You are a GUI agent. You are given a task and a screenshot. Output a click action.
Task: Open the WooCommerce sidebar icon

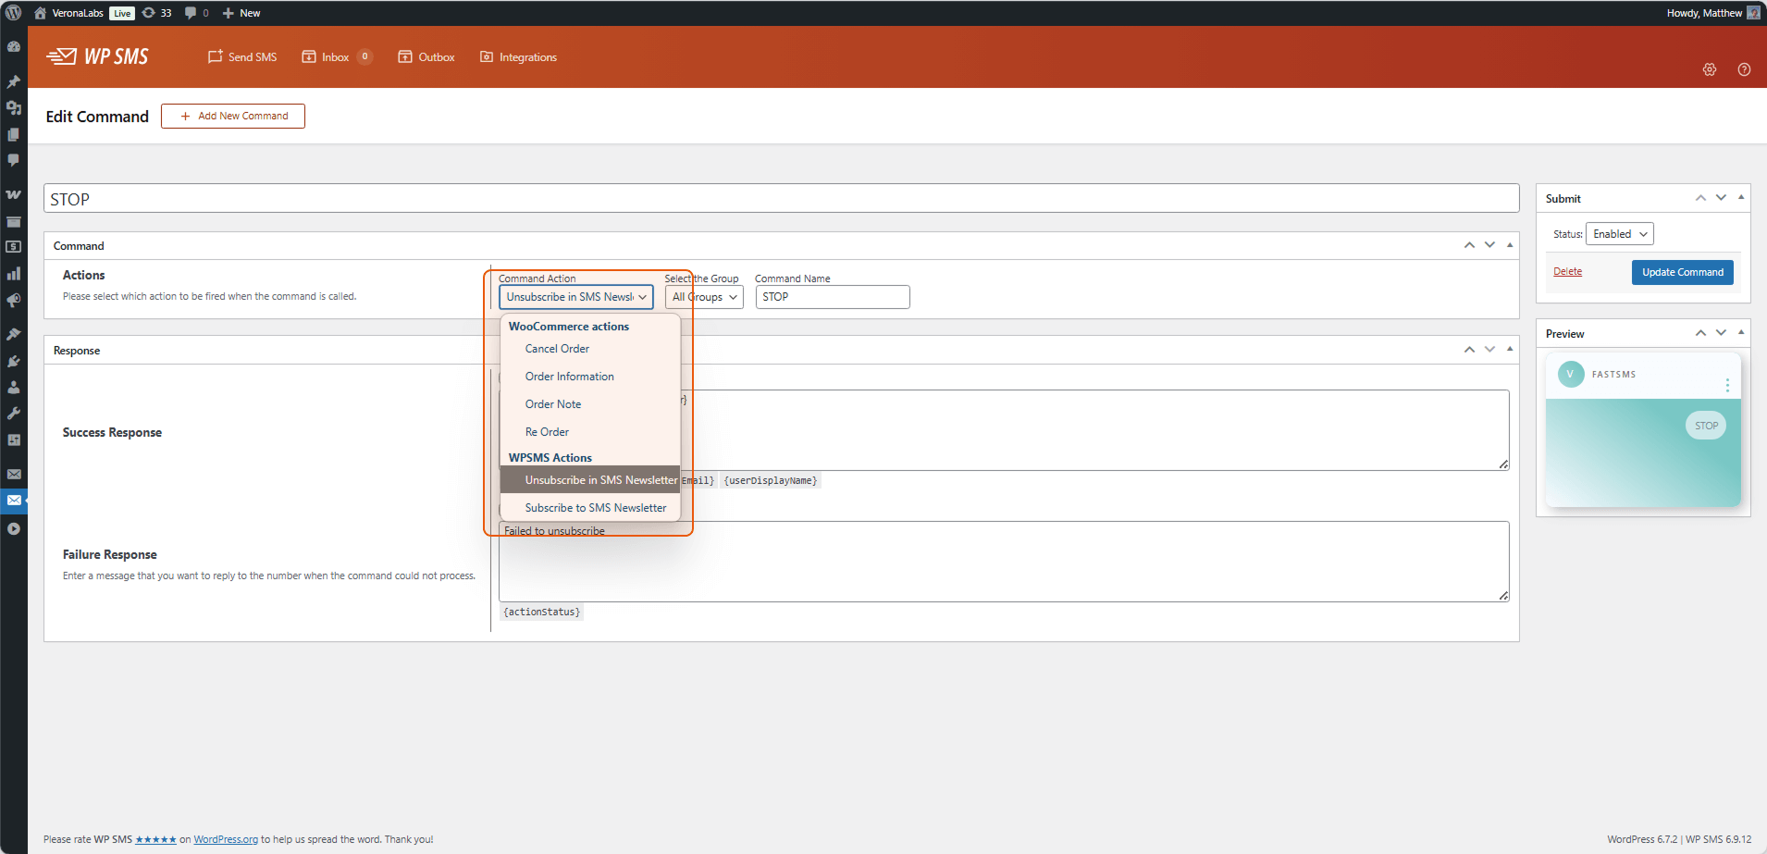[x=14, y=194]
